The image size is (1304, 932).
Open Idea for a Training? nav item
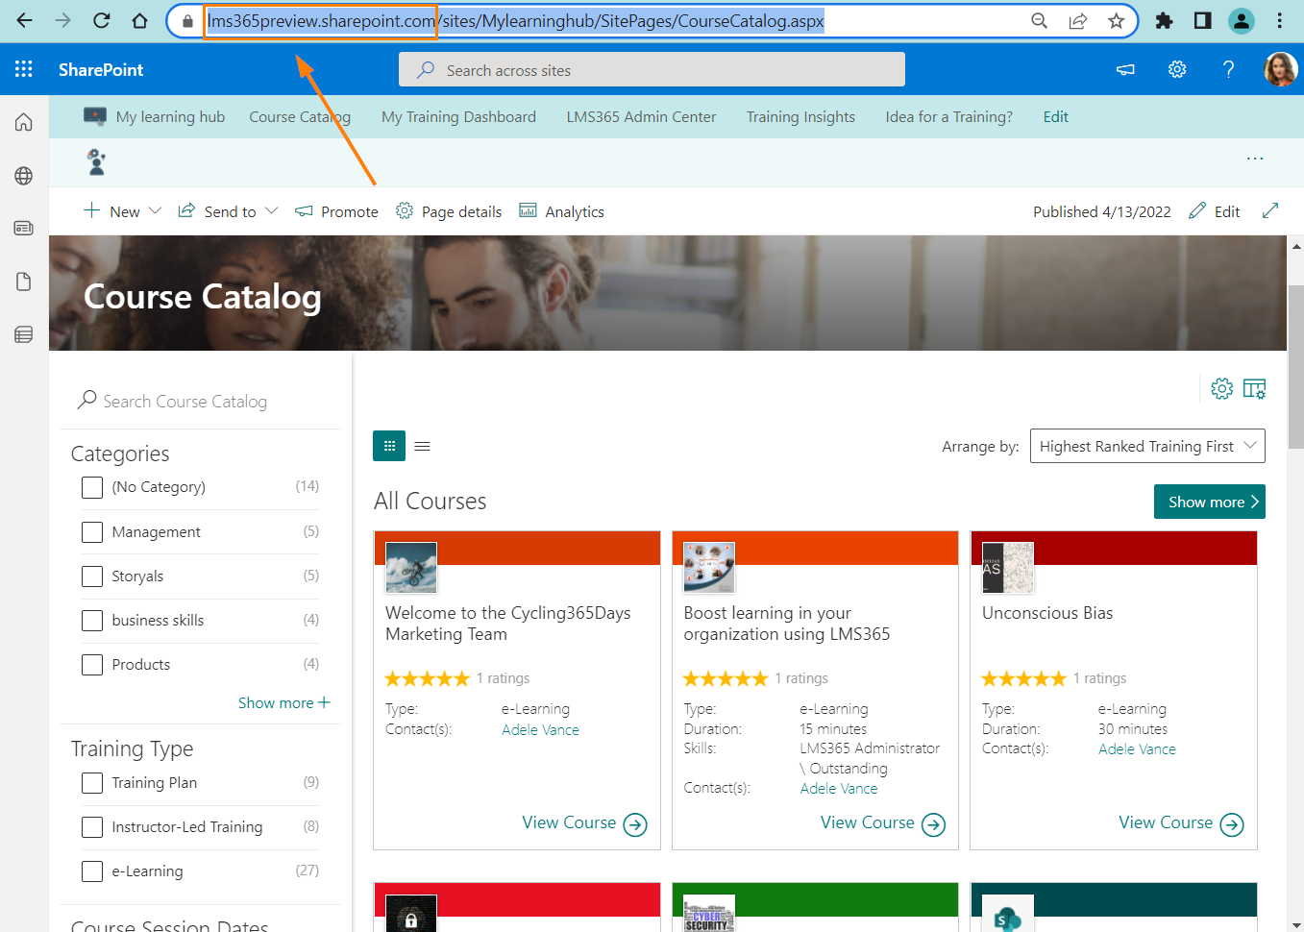click(x=948, y=116)
